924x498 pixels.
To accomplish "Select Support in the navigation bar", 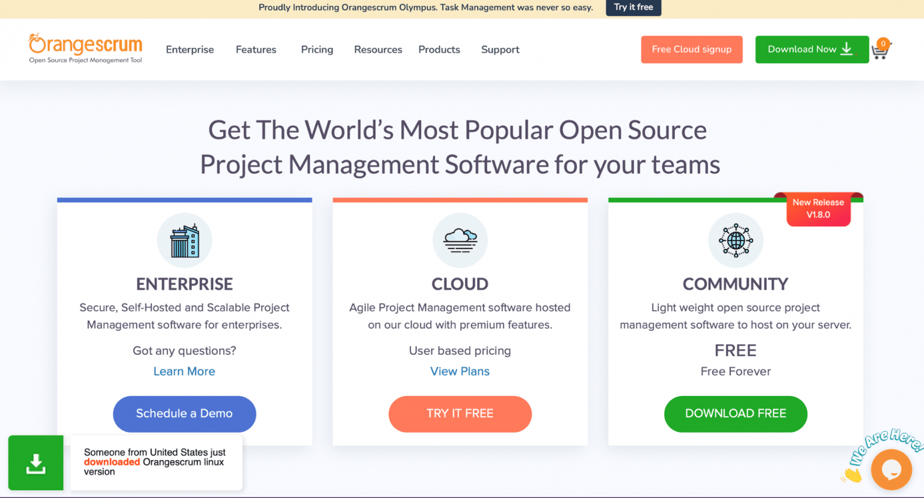I will [500, 49].
